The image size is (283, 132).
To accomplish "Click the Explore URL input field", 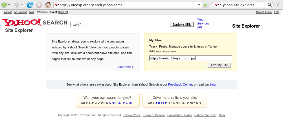I will coord(119,24).
